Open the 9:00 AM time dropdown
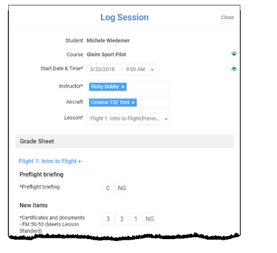Screen dimensions: 277x253 (x=140, y=69)
